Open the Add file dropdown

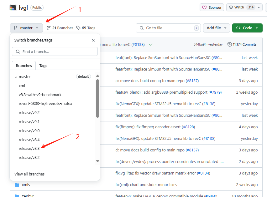click(217, 28)
